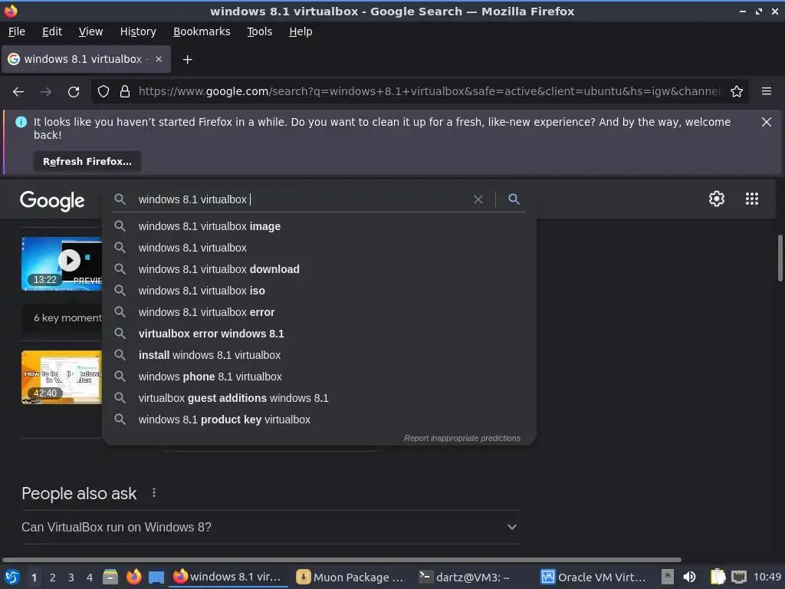Click the show desktop taskbar icon

click(x=156, y=577)
